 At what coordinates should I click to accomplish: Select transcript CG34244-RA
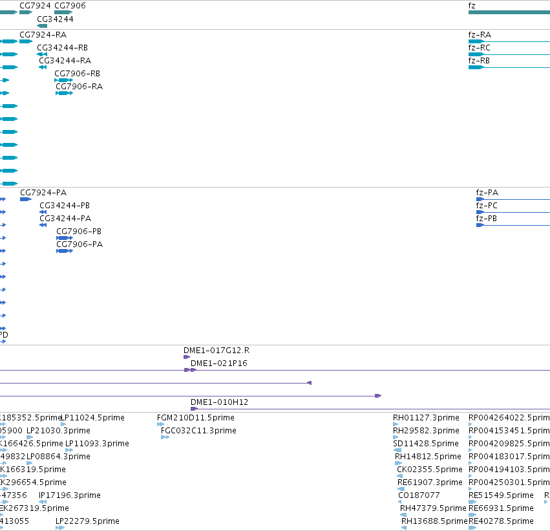(65, 61)
